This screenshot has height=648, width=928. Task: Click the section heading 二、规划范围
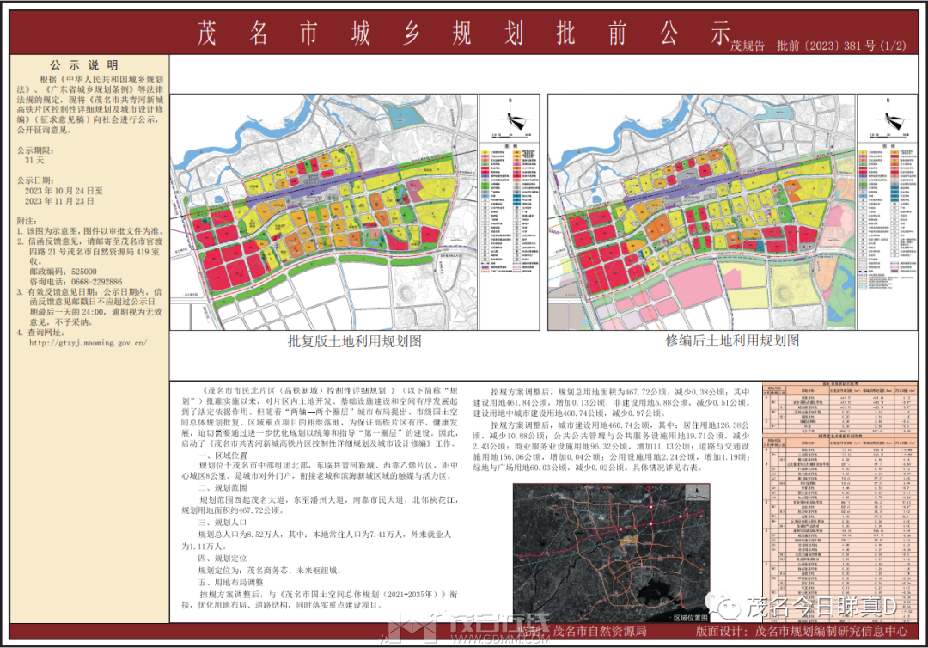[223, 487]
